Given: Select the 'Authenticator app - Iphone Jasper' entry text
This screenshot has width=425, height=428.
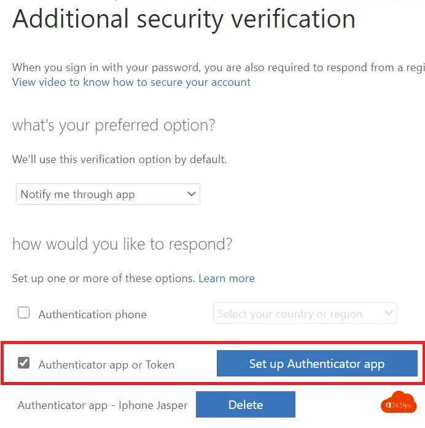Looking at the screenshot, I should [x=103, y=405].
